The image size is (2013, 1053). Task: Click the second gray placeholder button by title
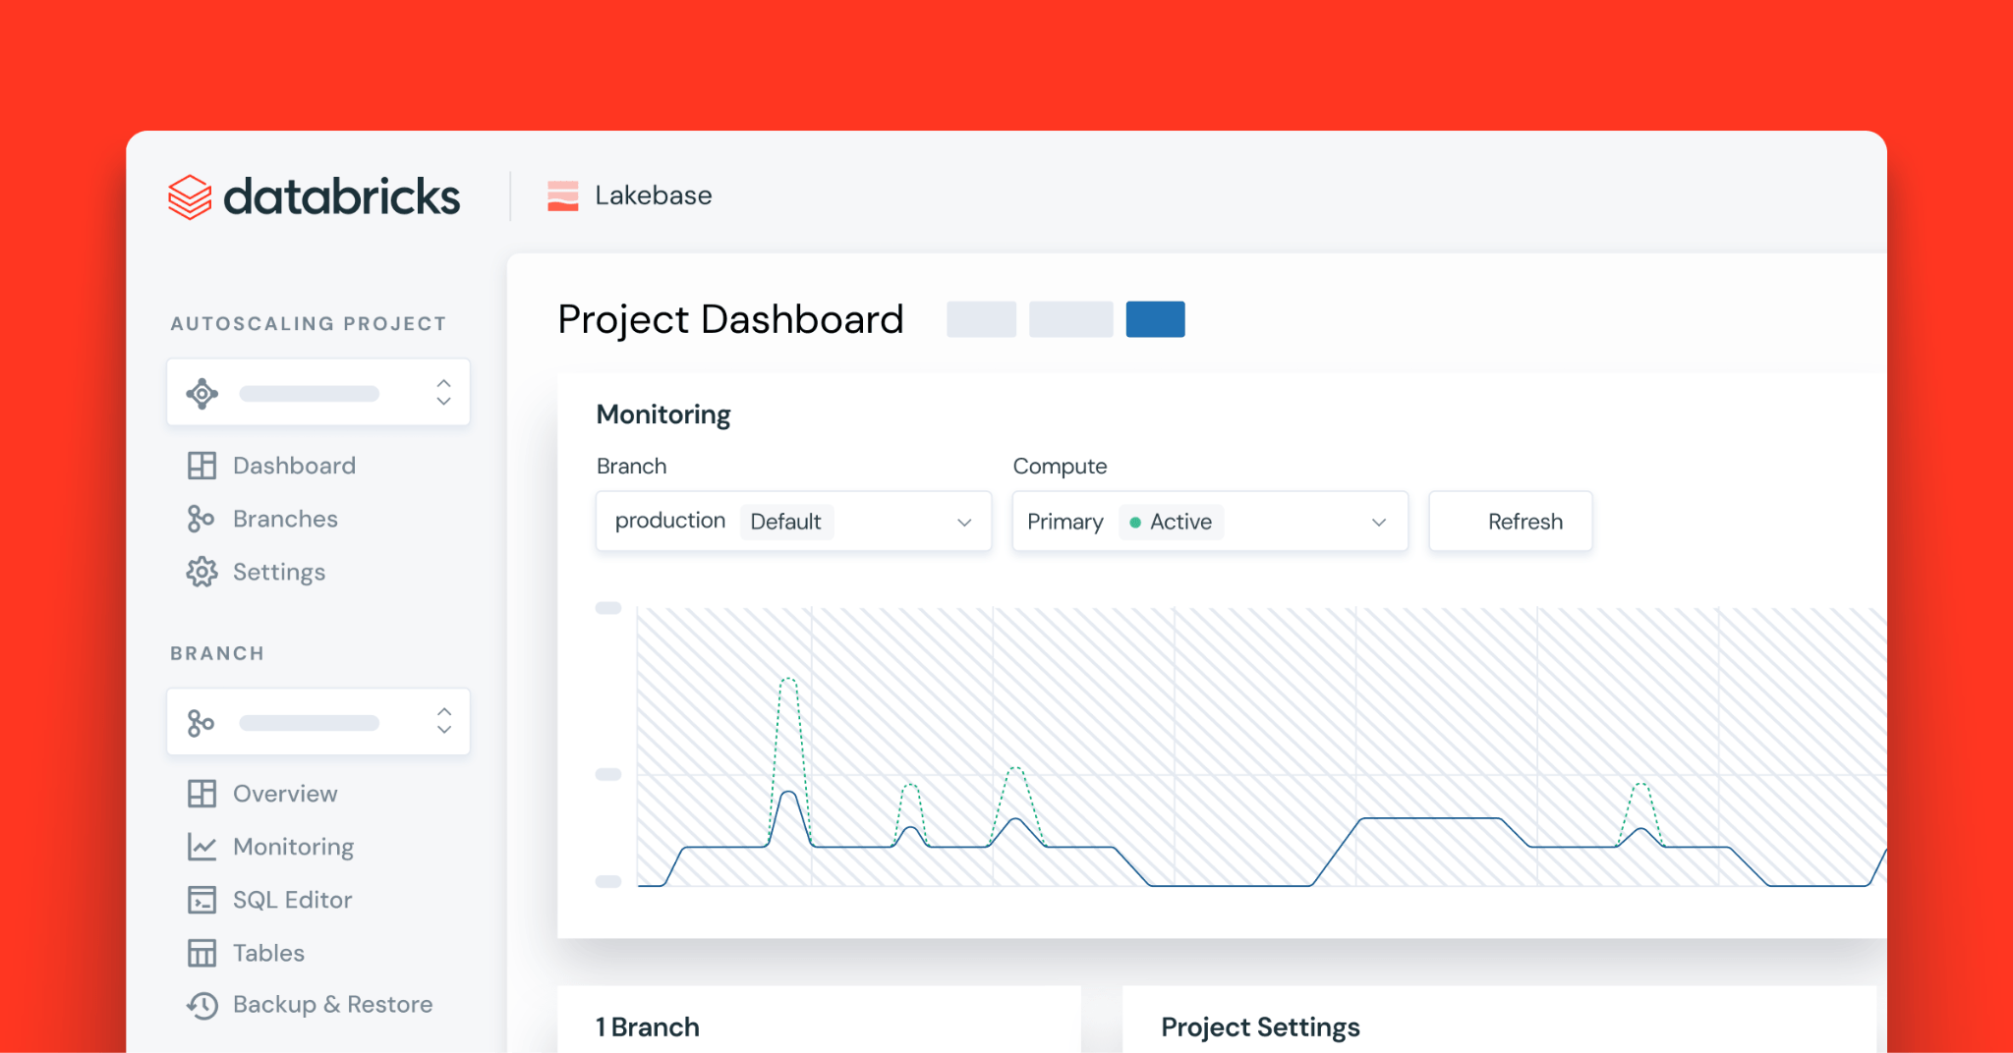[1070, 319]
